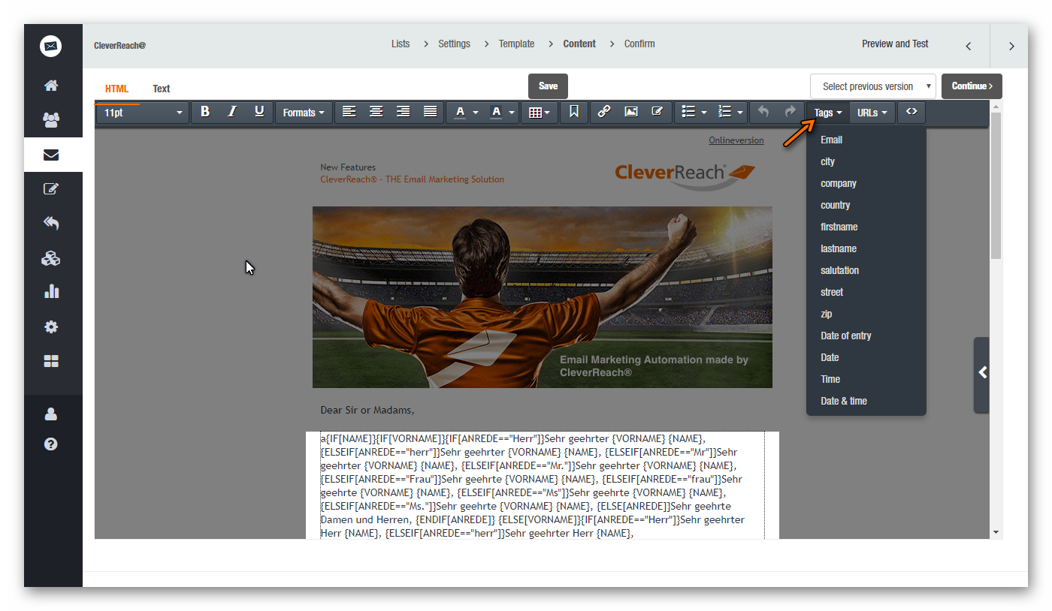Insert the salutation tag
This screenshot has width=1052, height=611.
click(866, 270)
